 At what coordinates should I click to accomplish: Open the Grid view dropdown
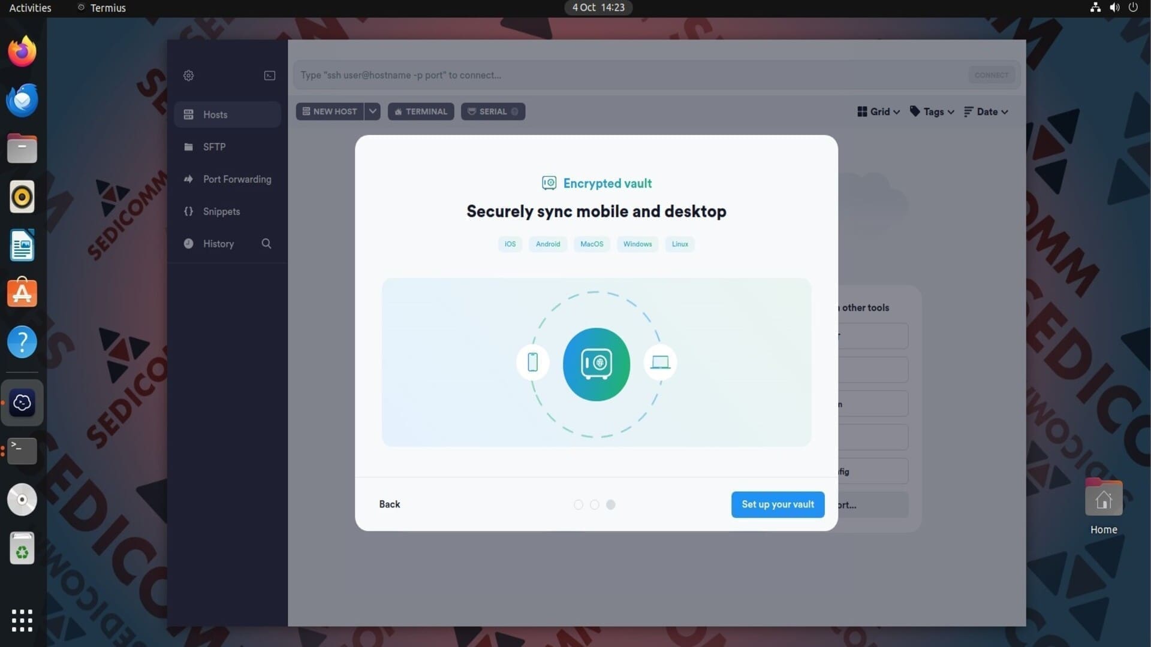pos(878,111)
